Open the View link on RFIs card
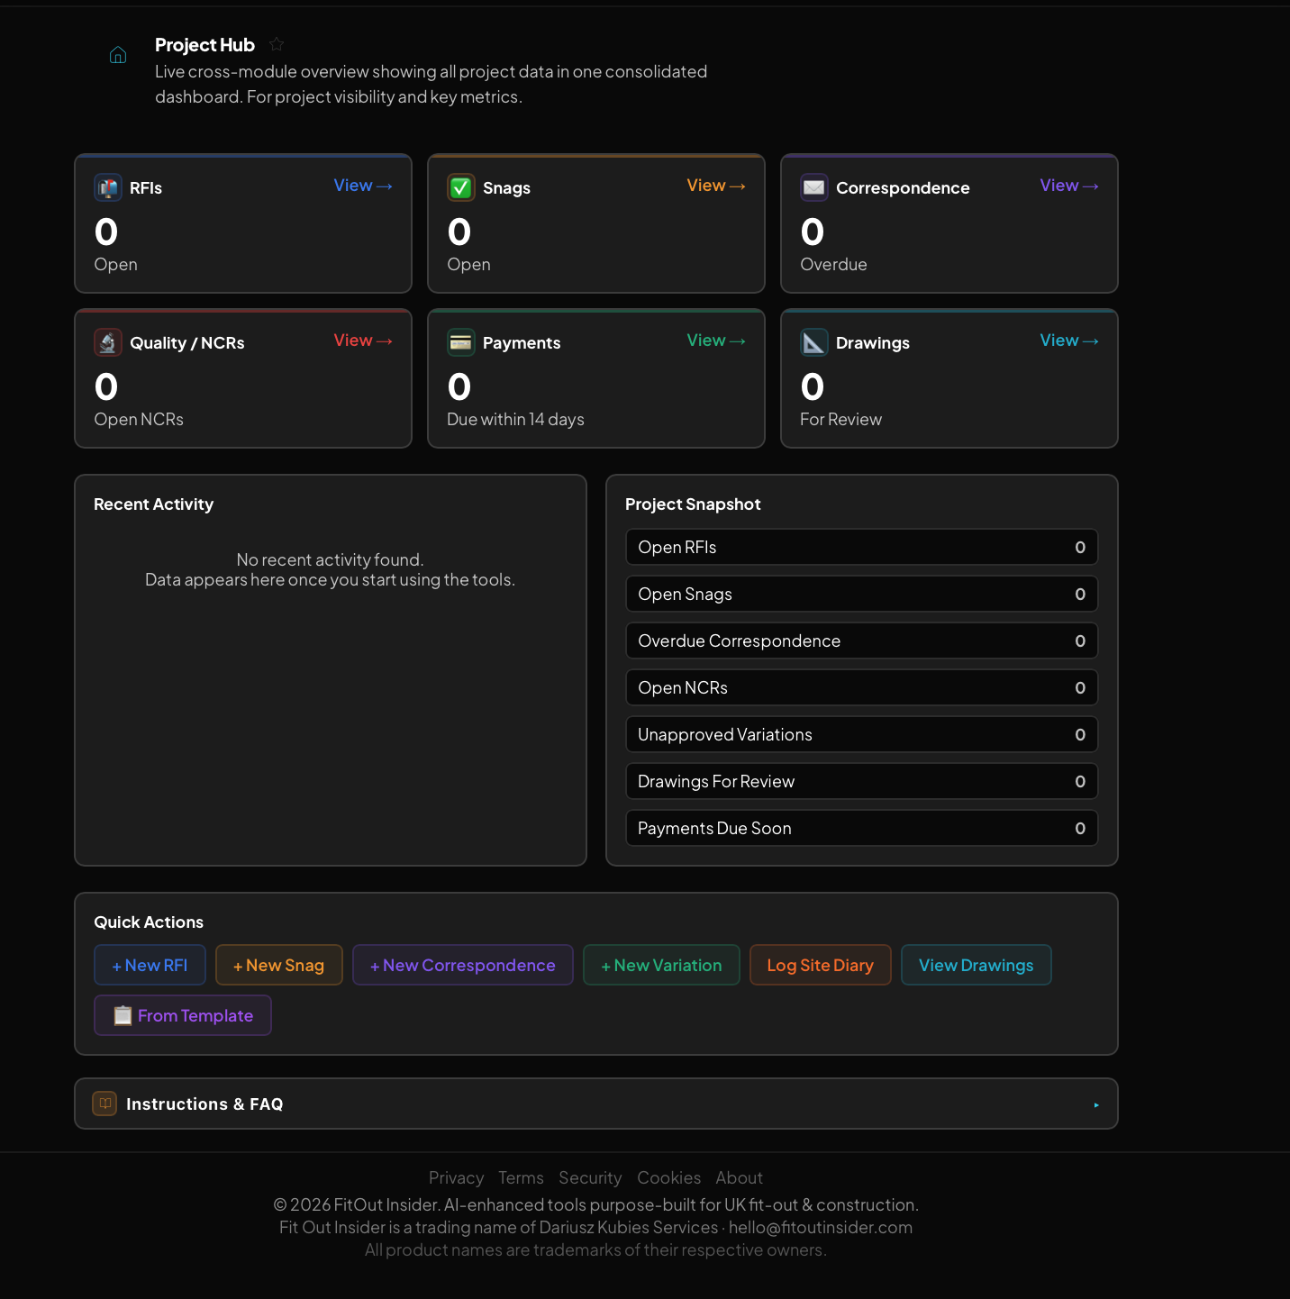1290x1299 pixels. coord(363,186)
